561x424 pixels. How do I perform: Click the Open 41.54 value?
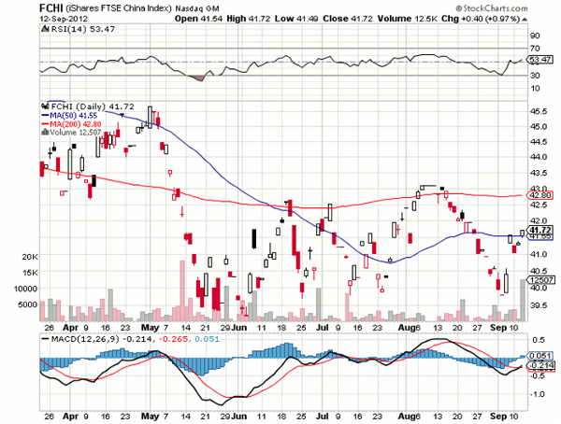tap(199, 19)
